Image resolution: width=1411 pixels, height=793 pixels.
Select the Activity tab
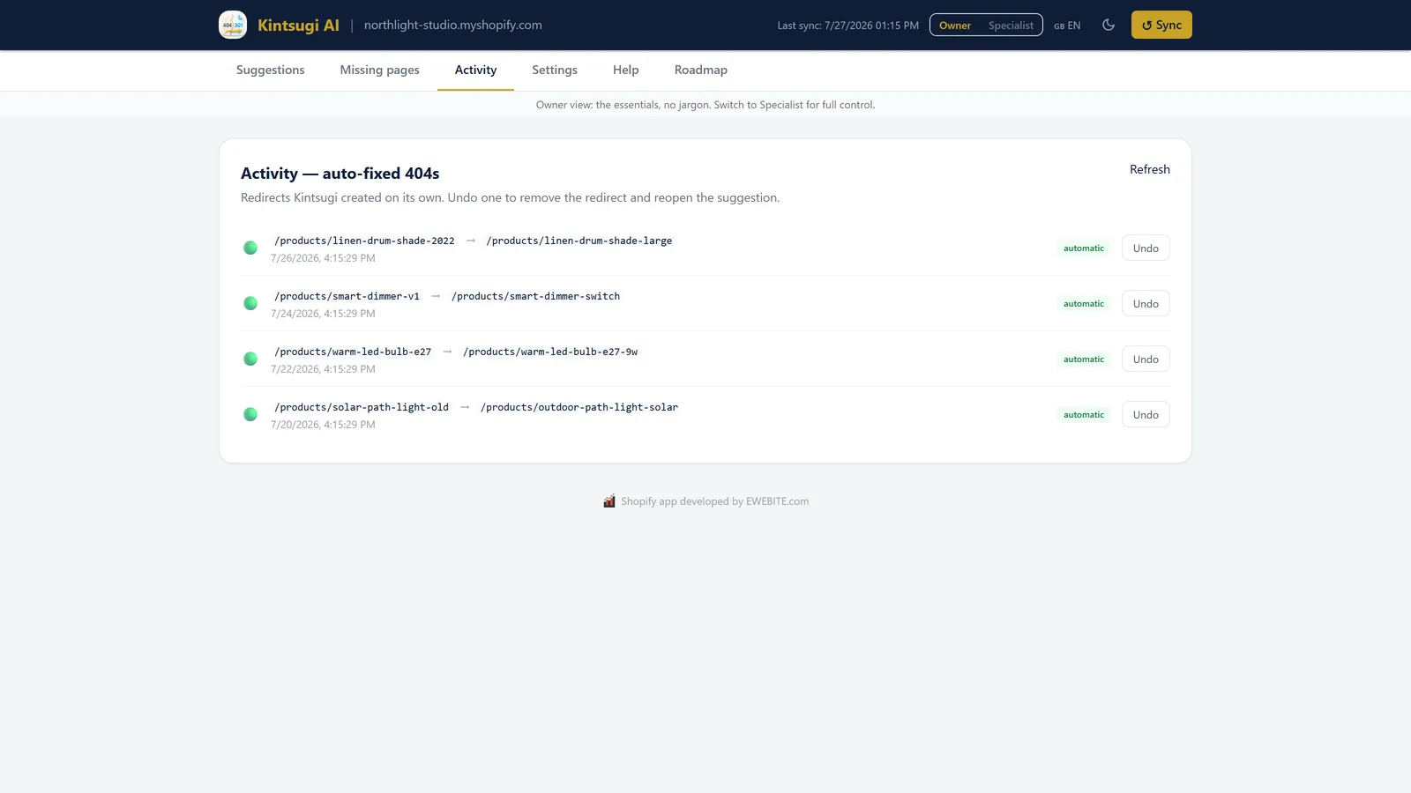[476, 70]
